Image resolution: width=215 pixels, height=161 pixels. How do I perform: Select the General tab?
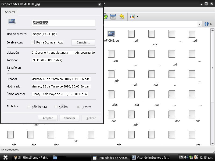click(10, 12)
